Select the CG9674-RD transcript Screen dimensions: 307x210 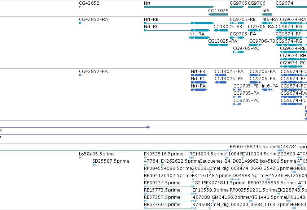[291, 30]
